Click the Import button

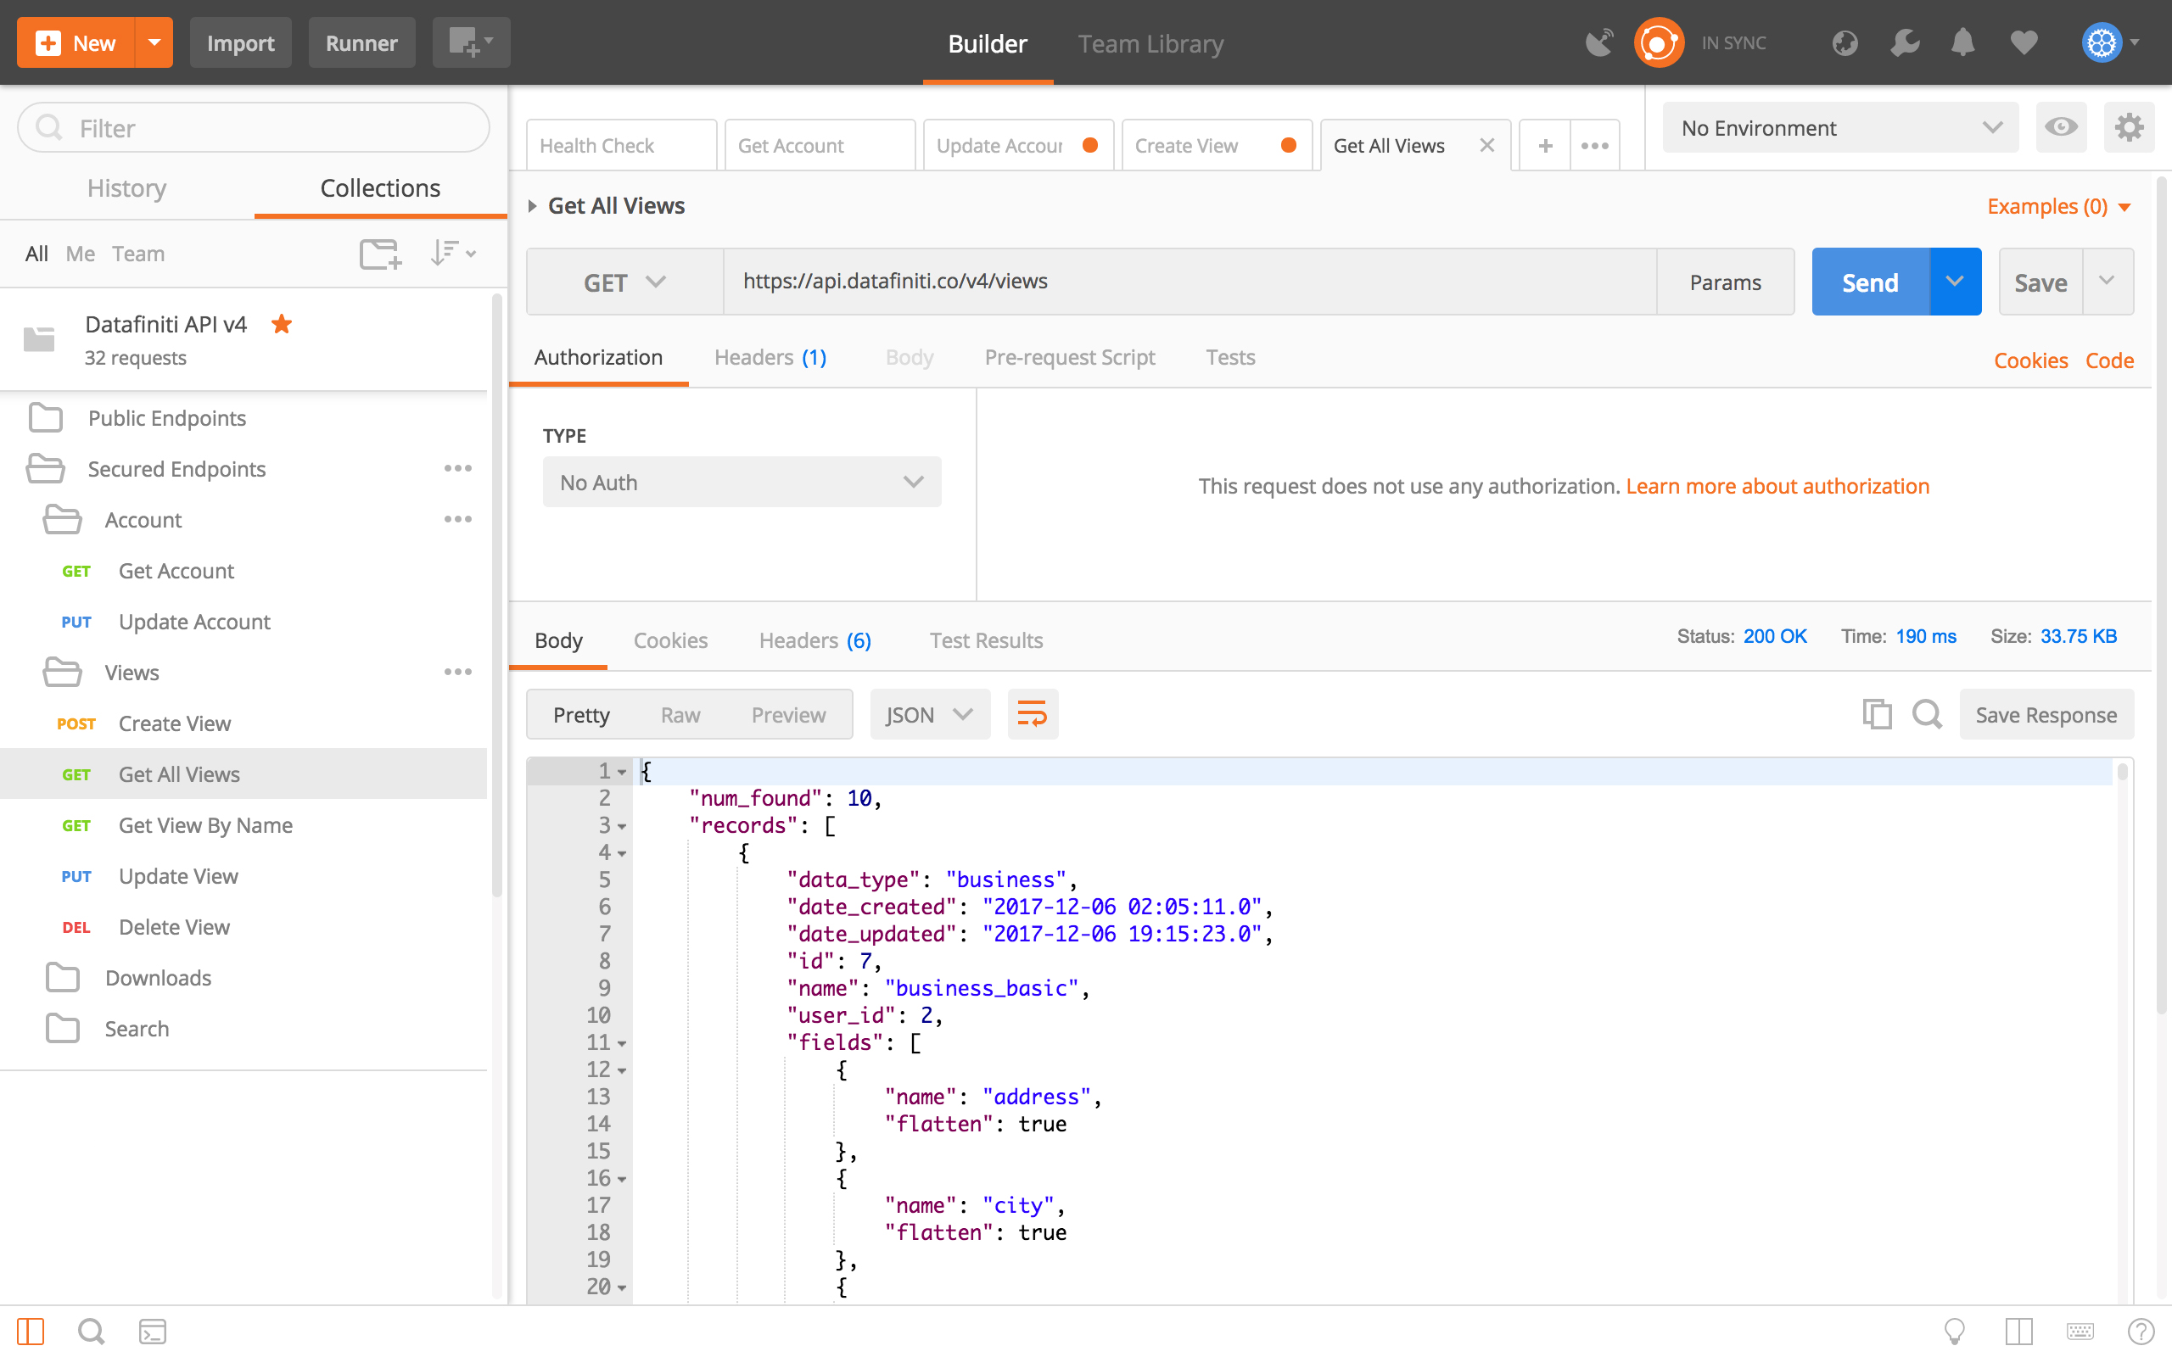(x=239, y=42)
